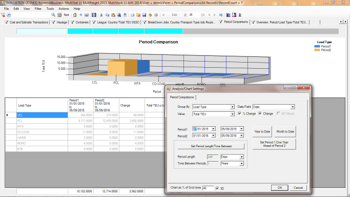Click the magnifying glass search icon
This screenshot has width=350, height=197.
click(x=53, y=15)
